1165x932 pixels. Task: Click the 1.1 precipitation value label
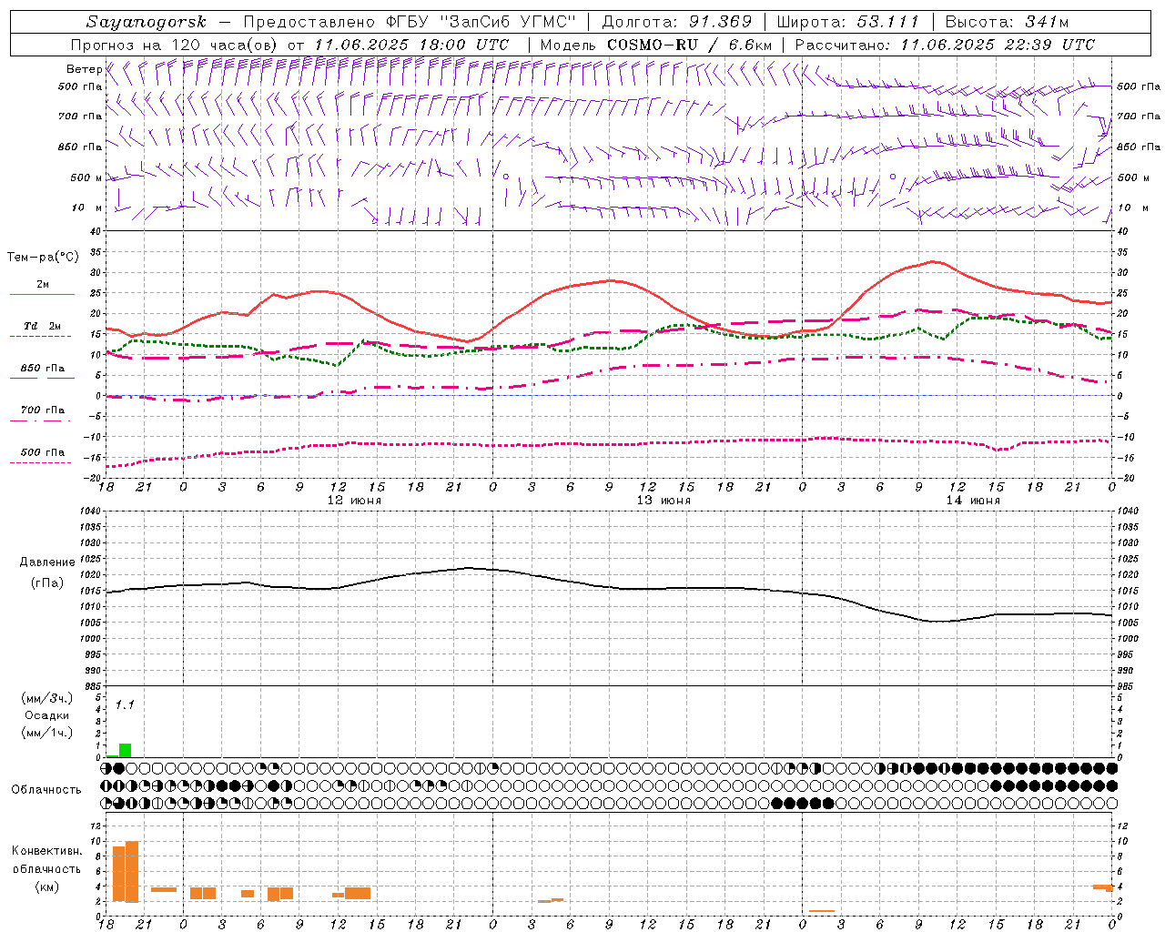[125, 704]
